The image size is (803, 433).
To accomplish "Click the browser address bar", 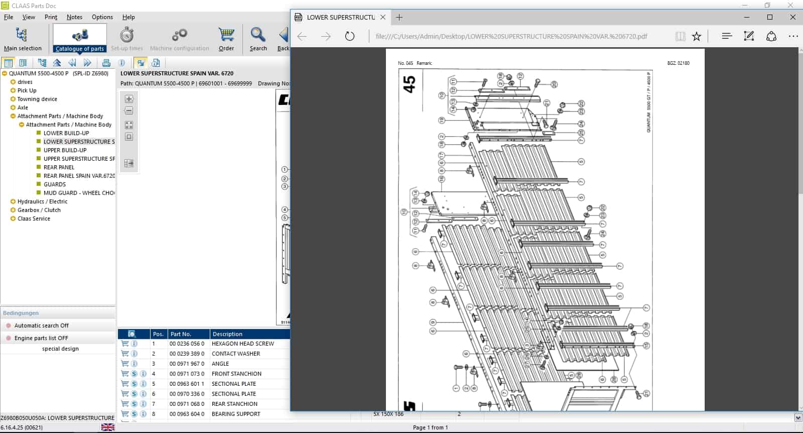I will pyautogui.click(x=511, y=36).
